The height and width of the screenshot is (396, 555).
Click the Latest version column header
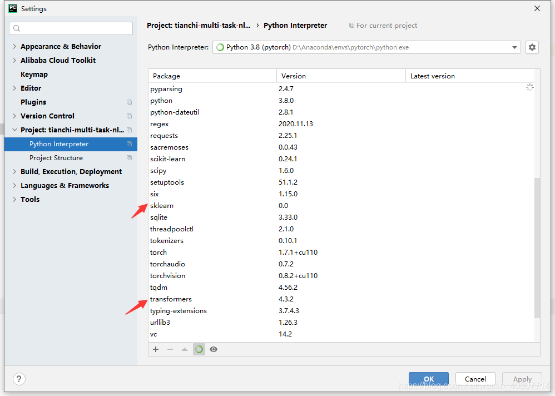(x=470, y=76)
